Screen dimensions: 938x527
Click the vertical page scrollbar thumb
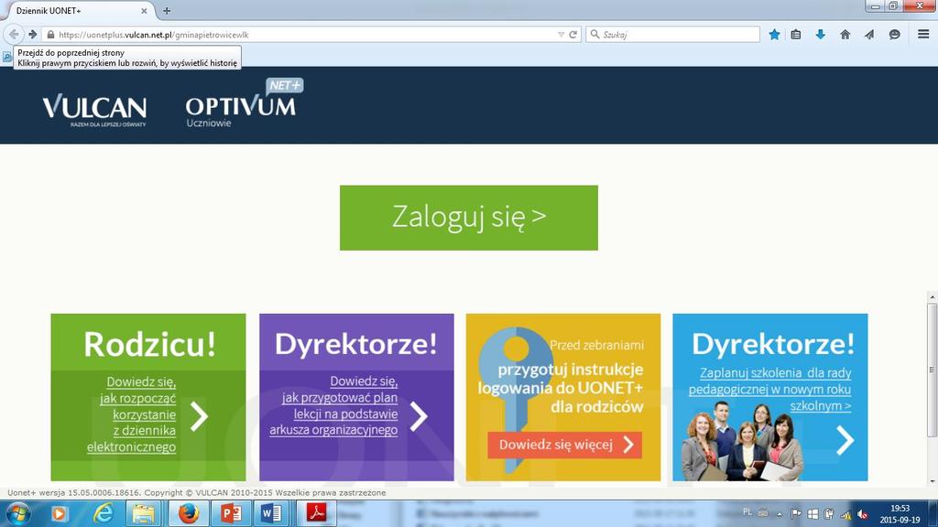coord(932,370)
